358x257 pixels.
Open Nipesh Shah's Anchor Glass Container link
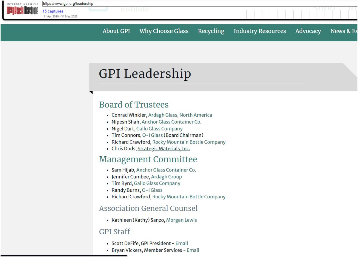coord(171,122)
